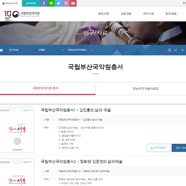Click '김진홍의 삶과예술 Ⅰ. 소년 자흥' line
The image size is (186, 186).
[81, 128]
